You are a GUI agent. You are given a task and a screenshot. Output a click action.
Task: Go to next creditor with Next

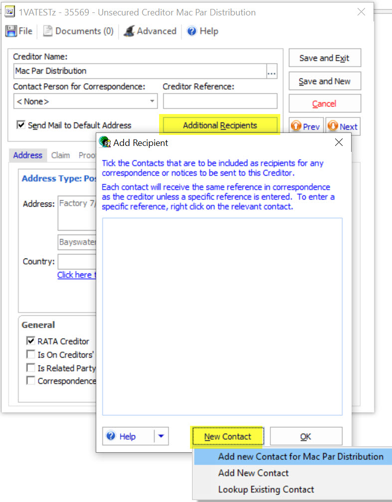pos(343,126)
